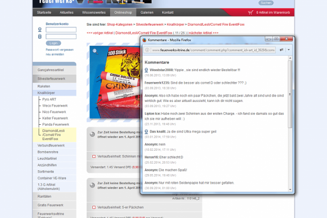The width and height of the screenshot is (327, 218).
Task: Click the user icon next to Das knallt
Action: [146, 132]
